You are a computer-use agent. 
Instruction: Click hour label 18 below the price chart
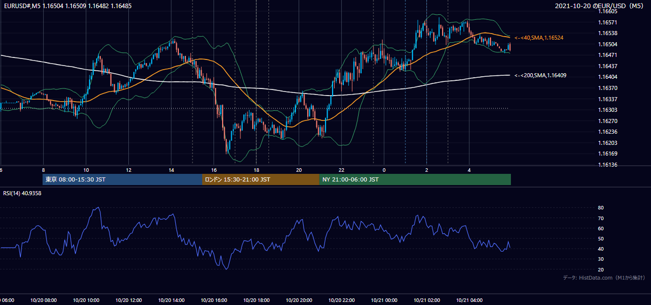256,170
